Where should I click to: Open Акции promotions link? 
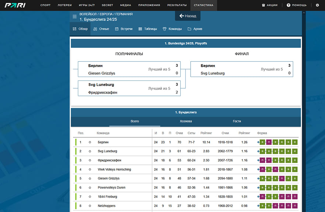pyautogui.click(x=270, y=5)
